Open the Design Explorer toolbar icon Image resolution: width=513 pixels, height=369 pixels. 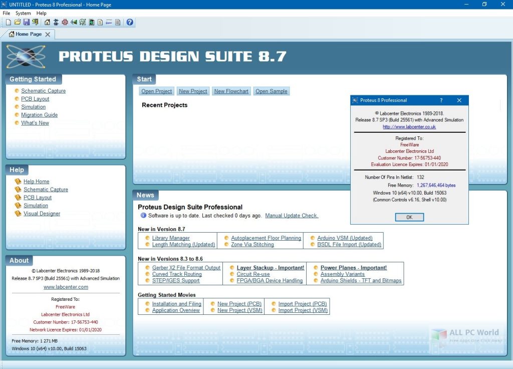point(91,22)
